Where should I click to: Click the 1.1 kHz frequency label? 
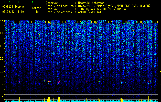pos(2,33)
